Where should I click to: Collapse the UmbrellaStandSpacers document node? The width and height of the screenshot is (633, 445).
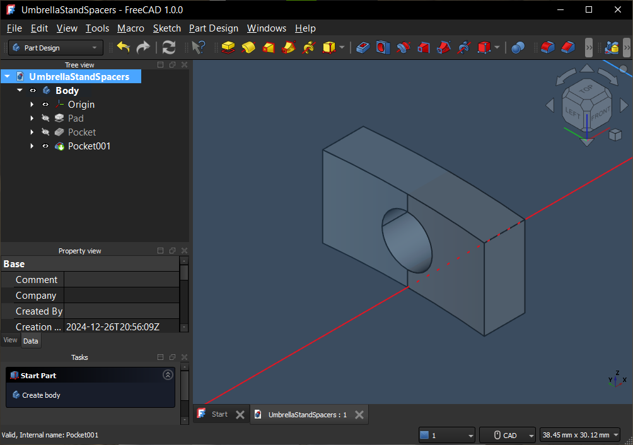[x=8, y=76]
